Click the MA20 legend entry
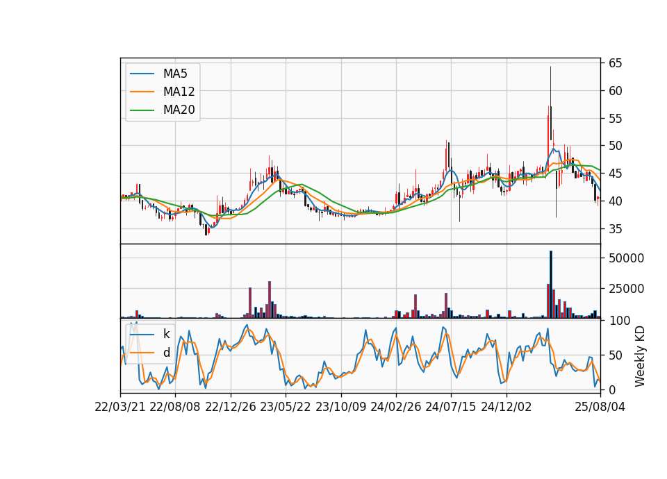The width and height of the screenshot is (667, 479). pyautogui.click(x=162, y=110)
